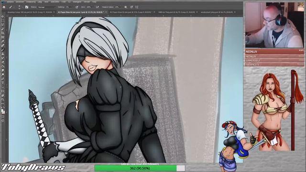Click the Opacity value field
This screenshot has width=306, height=172.
pyautogui.click(x=68, y=7)
